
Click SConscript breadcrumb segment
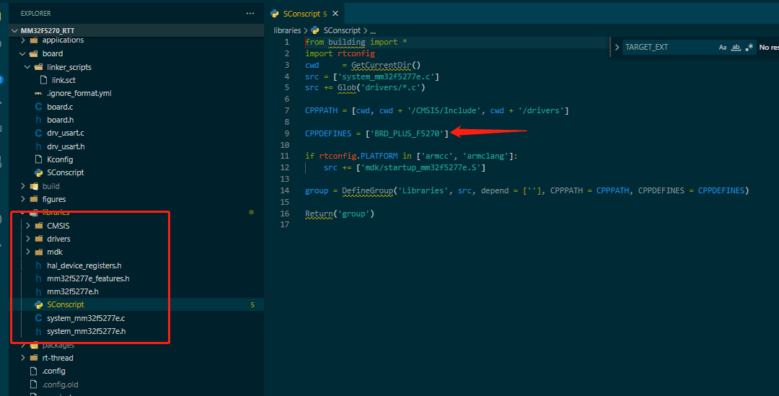[342, 31]
